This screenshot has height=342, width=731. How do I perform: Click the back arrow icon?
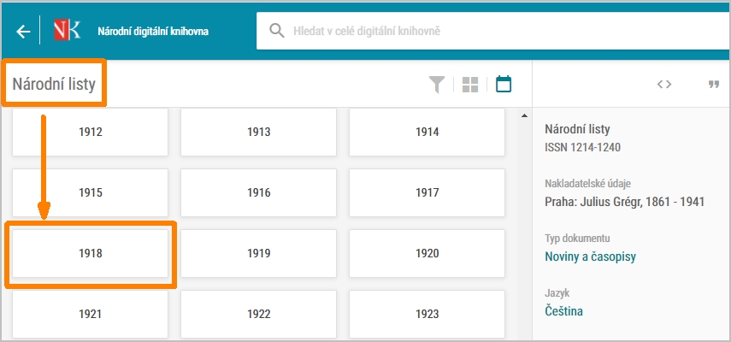(23, 32)
